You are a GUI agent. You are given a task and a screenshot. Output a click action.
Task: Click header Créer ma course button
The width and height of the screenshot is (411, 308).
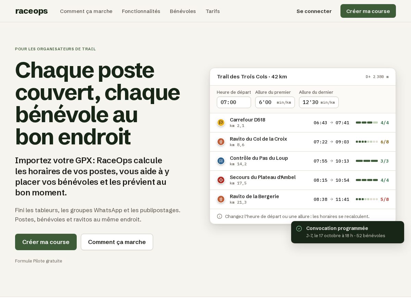pos(368,11)
